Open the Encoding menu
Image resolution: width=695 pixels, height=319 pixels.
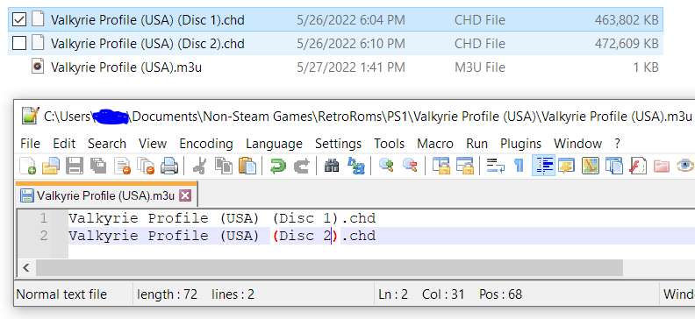pos(205,144)
